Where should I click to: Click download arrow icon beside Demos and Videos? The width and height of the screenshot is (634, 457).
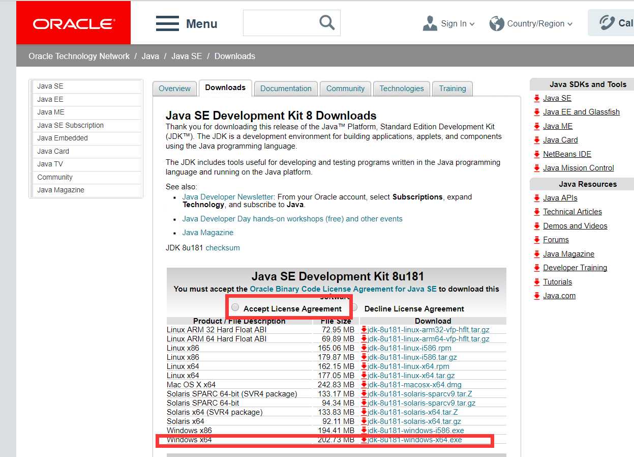tap(537, 226)
